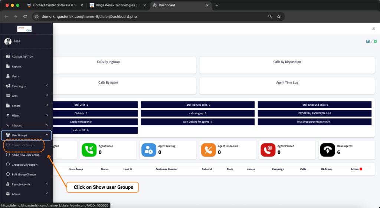Select the Show User Groups radio item

click(x=8, y=145)
